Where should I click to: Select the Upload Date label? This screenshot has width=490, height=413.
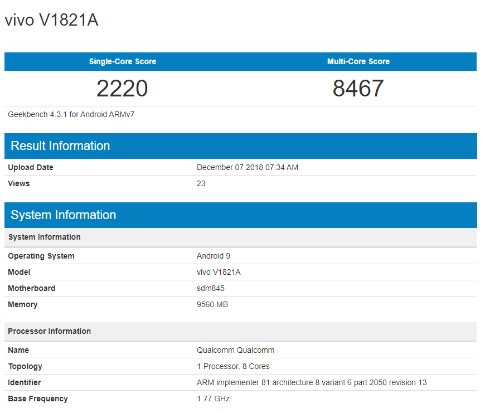[x=31, y=167]
